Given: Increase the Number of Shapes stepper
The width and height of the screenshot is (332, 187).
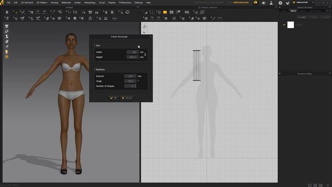Looking at the screenshot, I should point(135,85).
